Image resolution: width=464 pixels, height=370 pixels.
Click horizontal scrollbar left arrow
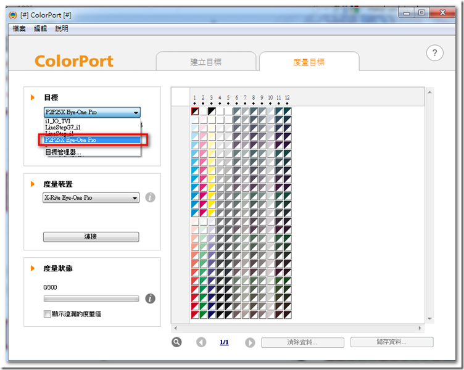pyautogui.click(x=176, y=328)
